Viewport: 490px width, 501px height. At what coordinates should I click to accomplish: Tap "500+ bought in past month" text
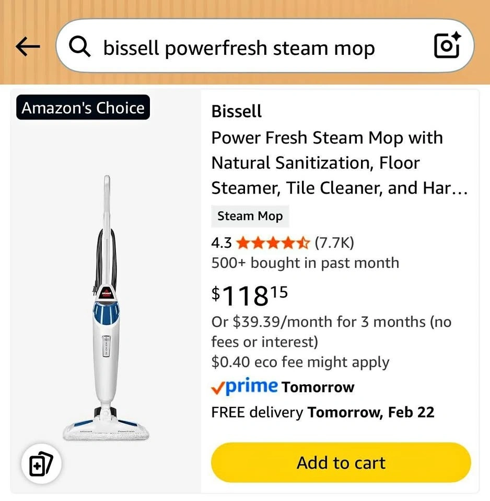coord(305,263)
